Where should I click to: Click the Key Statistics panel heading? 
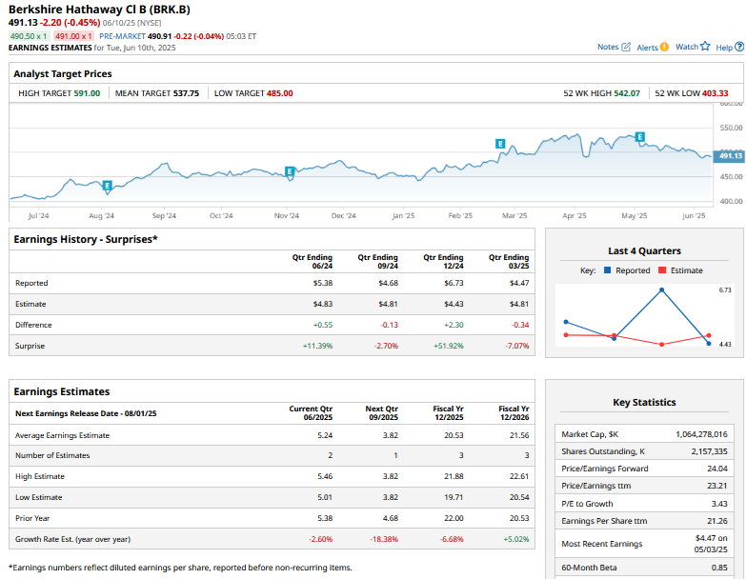click(644, 402)
